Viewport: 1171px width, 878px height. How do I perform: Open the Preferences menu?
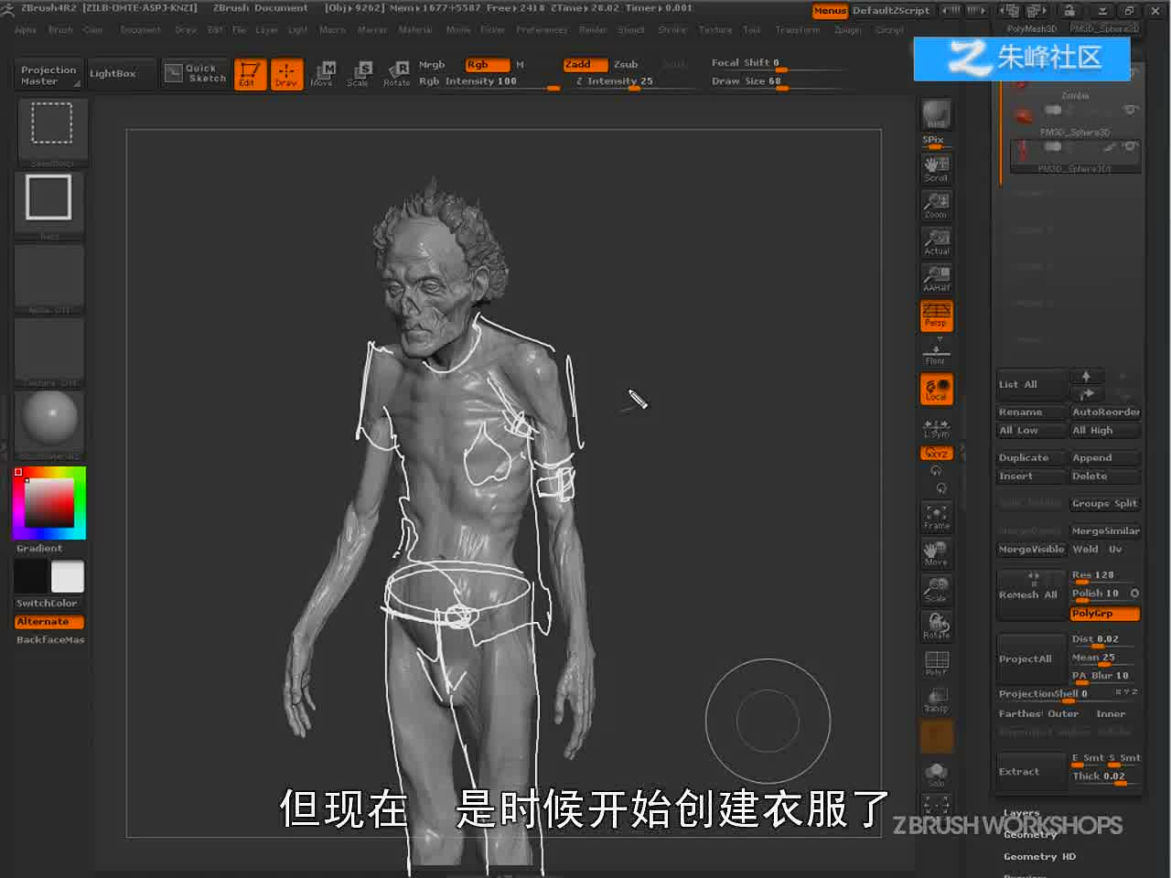(x=542, y=30)
